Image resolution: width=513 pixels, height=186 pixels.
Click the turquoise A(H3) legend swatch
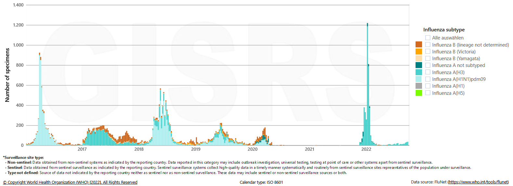pyautogui.click(x=419, y=72)
